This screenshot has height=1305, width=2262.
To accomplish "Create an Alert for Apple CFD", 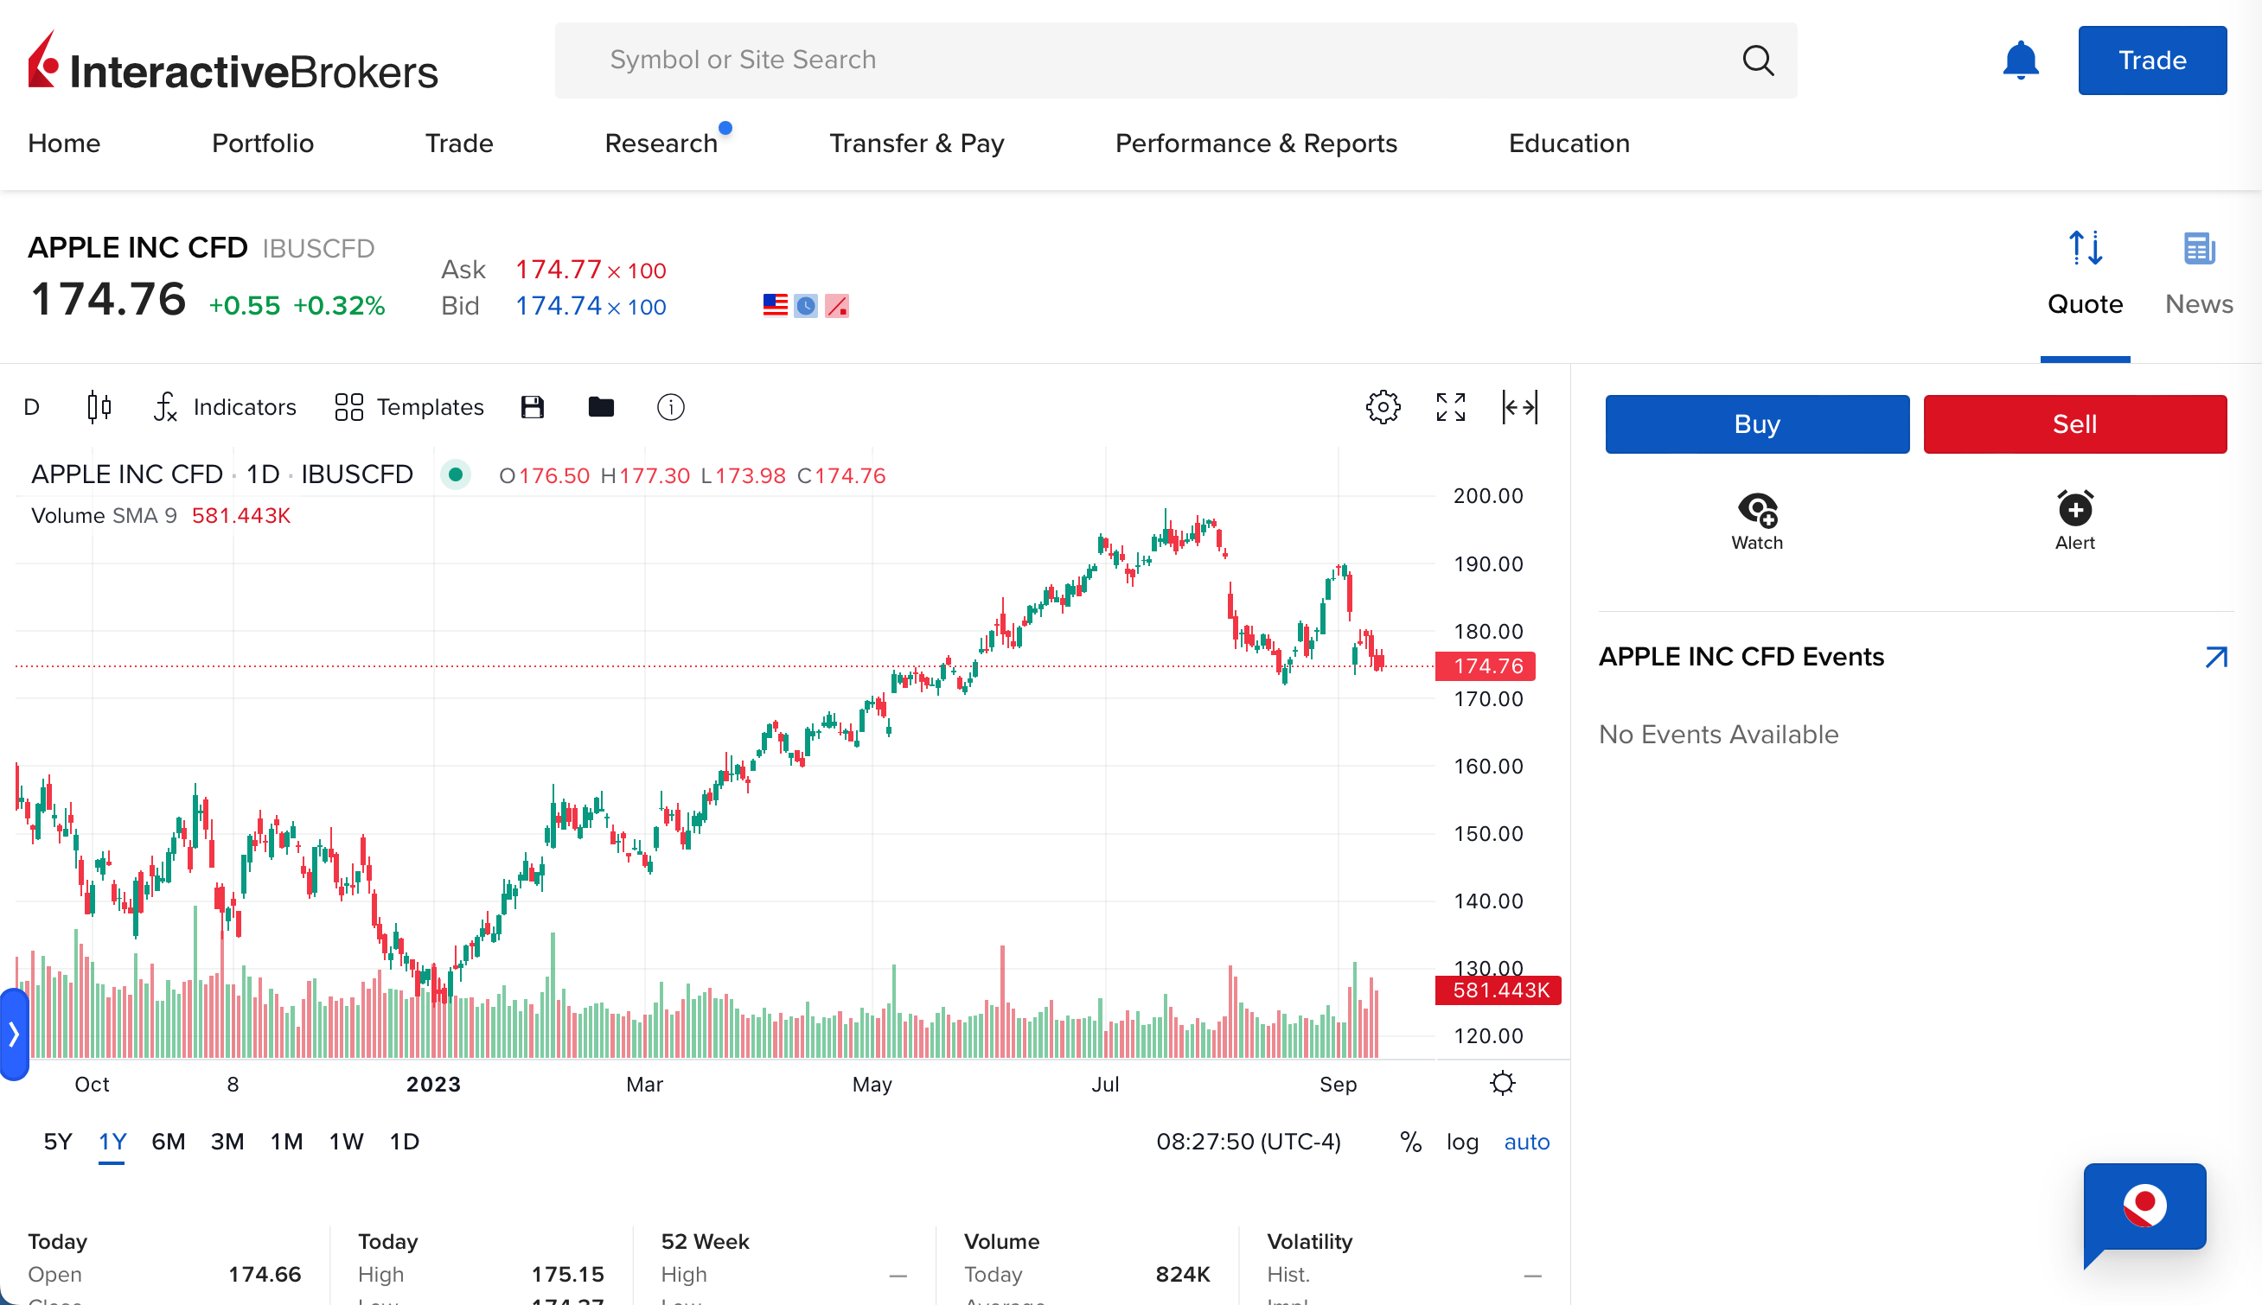I will (x=2074, y=522).
